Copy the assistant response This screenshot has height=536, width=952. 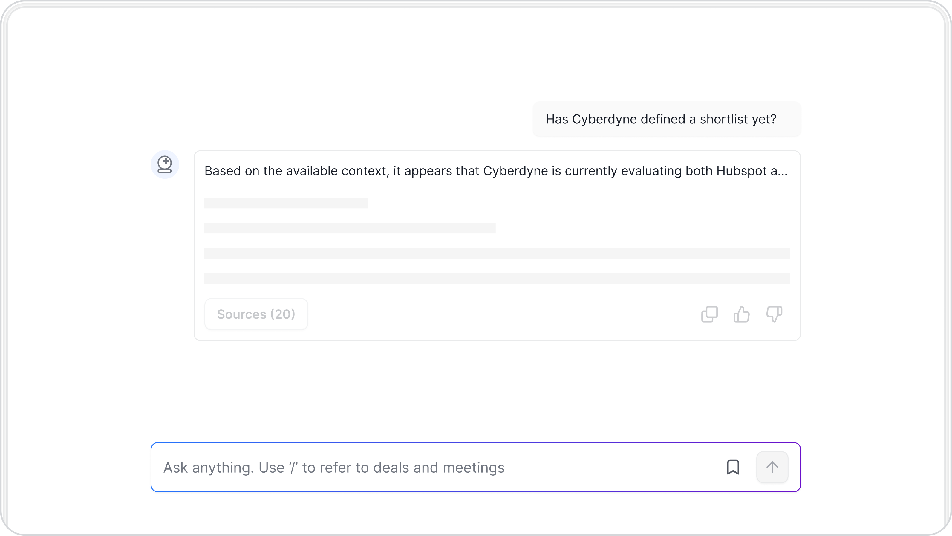[709, 314]
